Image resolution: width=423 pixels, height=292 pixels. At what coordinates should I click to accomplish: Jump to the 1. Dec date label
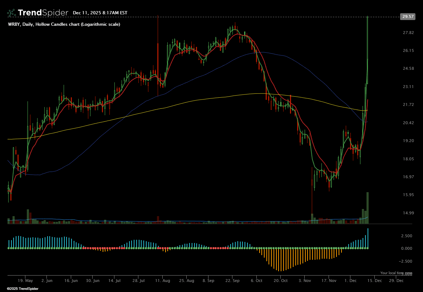click(x=351, y=281)
